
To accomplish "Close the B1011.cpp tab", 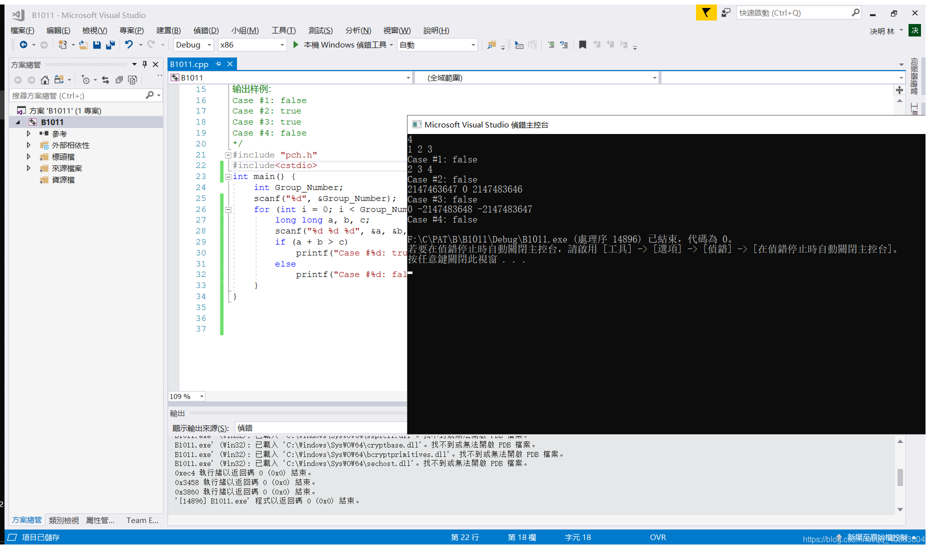I will coord(230,64).
